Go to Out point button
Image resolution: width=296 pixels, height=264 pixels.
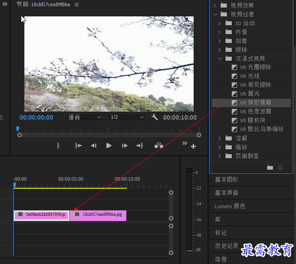click(x=140, y=145)
